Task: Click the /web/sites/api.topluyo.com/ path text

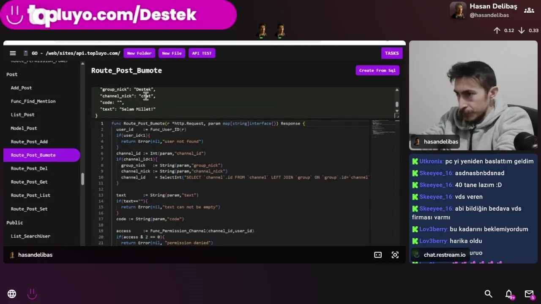Action: pos(83,53)
